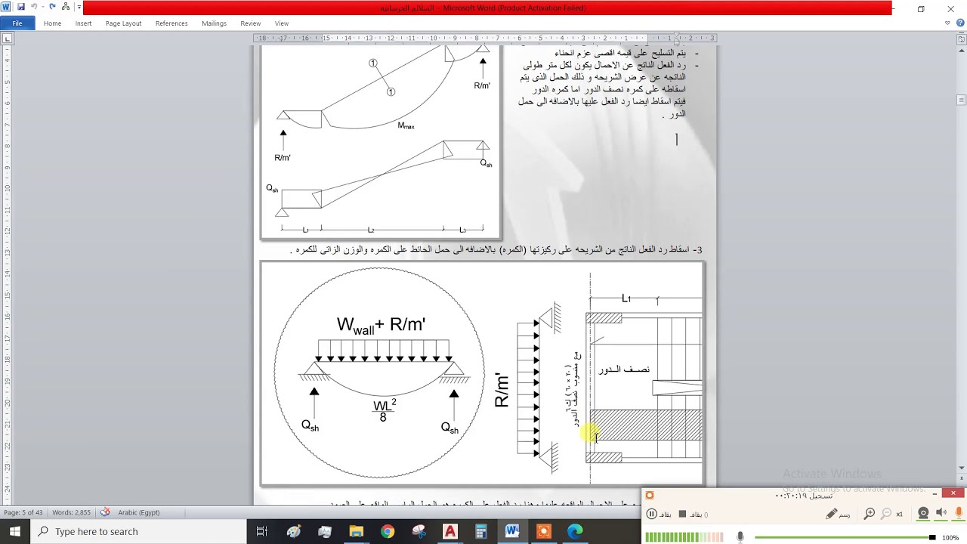This screenshot has width=967, height=544.
Task: Open AutoCAD from the taskbar
Action: click(x=450, y=531)
